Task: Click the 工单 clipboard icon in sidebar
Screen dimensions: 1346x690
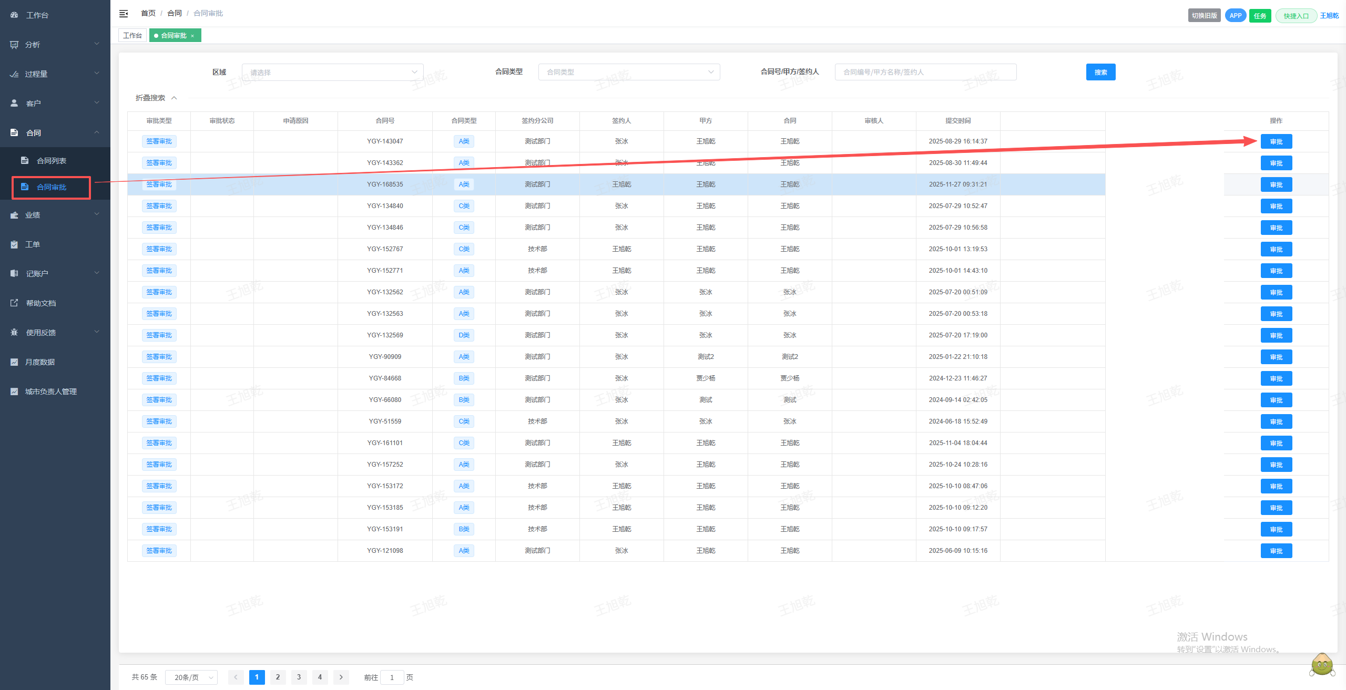Action: tap(14, 244)
